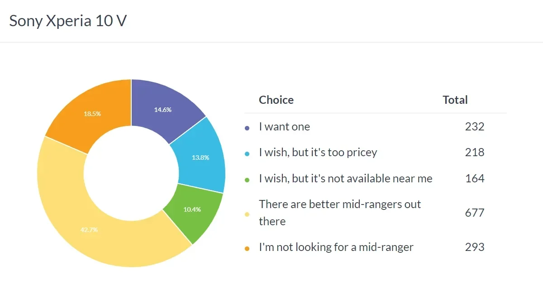Select 'There are better mid-rangers out there'
543x283 pixels.
tap(339, 213)
